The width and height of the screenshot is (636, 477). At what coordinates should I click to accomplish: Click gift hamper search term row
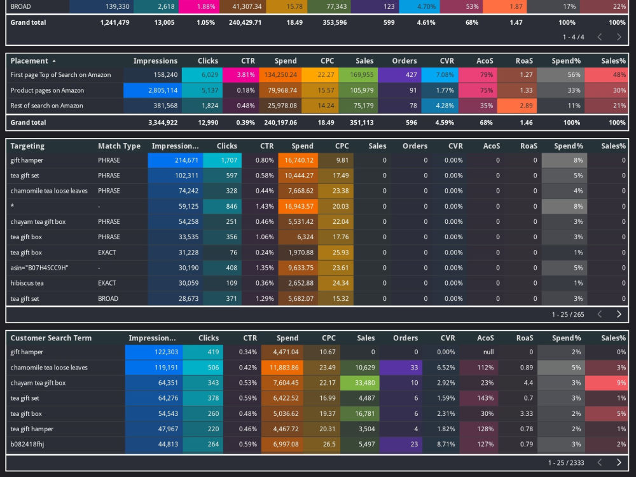(317, 352)
